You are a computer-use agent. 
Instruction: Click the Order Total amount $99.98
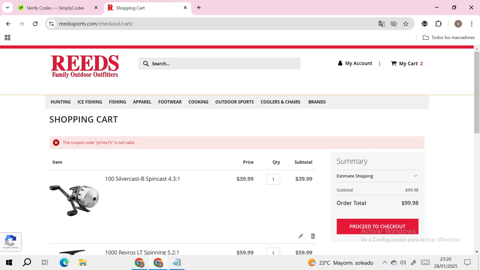click(410, 203)
